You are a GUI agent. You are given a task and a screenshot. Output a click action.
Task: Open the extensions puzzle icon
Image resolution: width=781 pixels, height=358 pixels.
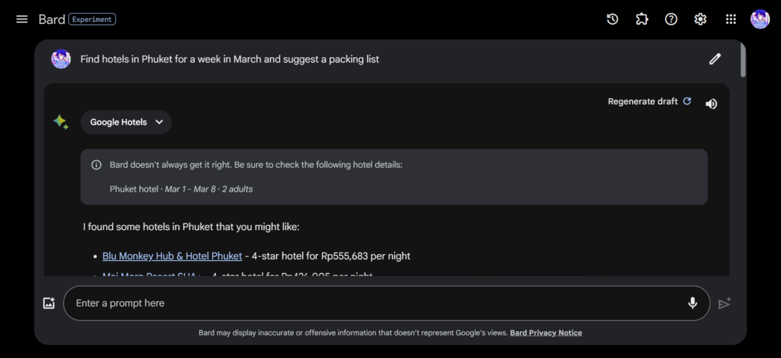[642, 19]
